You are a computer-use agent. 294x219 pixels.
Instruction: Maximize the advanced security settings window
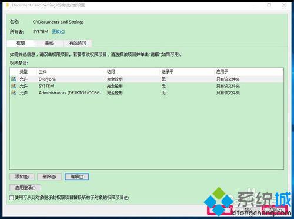pyautogui.click(x=269, y=5)
